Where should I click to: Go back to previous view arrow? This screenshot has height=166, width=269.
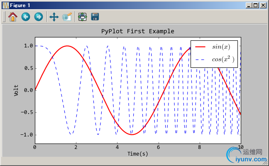click(x=26, y=17)
